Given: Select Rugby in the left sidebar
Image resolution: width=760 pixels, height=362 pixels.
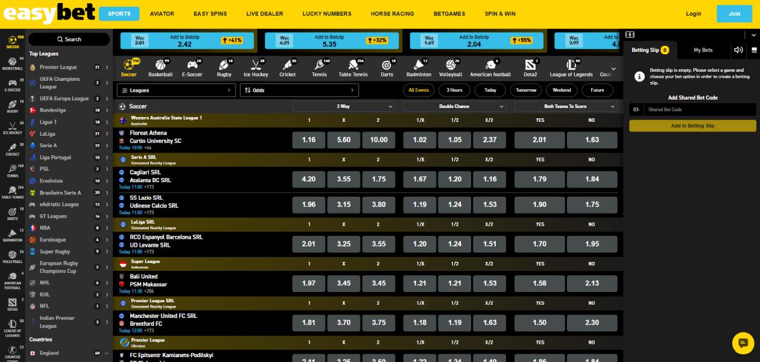Looking at the screenshot, I should [x=12, y=106].
